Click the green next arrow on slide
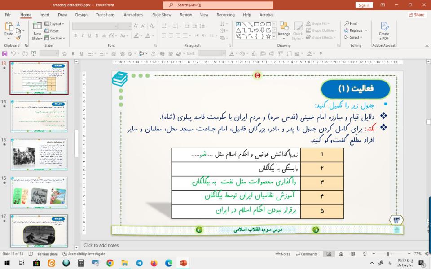Screen dimensions: 431x269 (316, 230)
